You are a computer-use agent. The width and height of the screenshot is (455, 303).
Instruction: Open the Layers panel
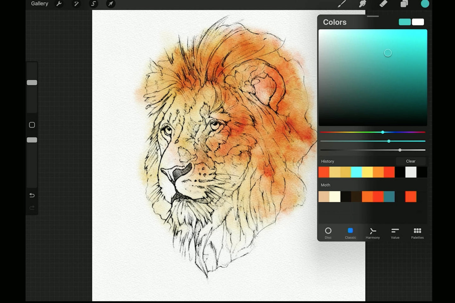click(x=404, y=4)
